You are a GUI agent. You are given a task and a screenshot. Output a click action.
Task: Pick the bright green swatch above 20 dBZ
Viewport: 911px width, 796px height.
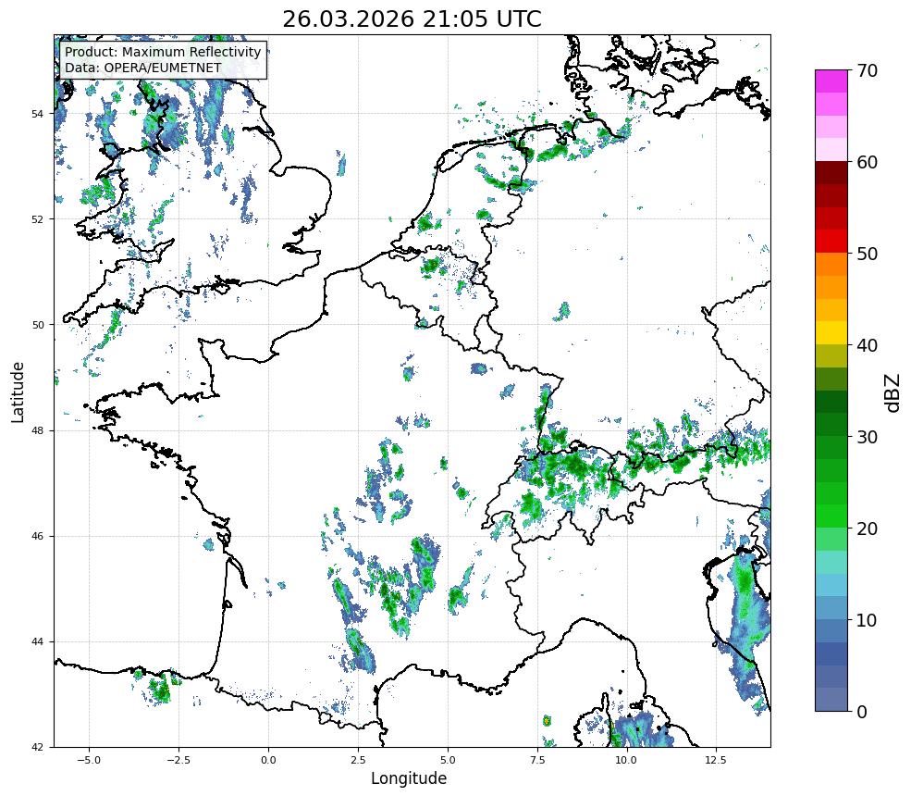831,516
